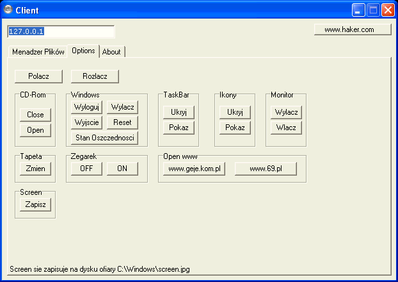Click the Zmien wallpaper button
The image size is (398, 282).
coord(35,169)
